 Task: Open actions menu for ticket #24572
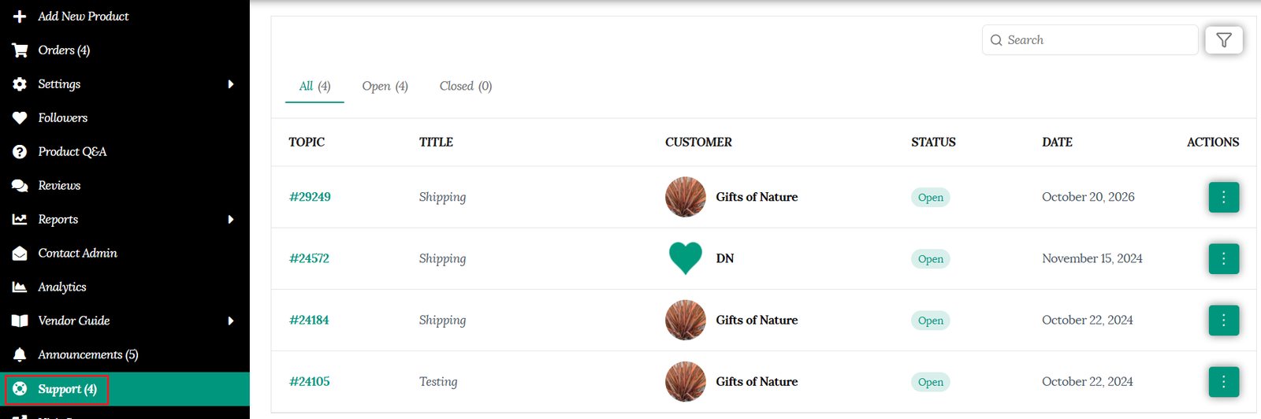pyautogui.click(x=1224, y=258)
